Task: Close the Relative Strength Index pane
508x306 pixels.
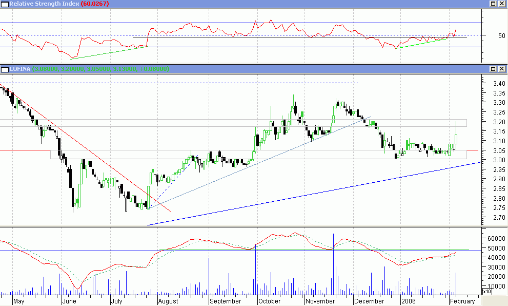Action: coord(501,4)
